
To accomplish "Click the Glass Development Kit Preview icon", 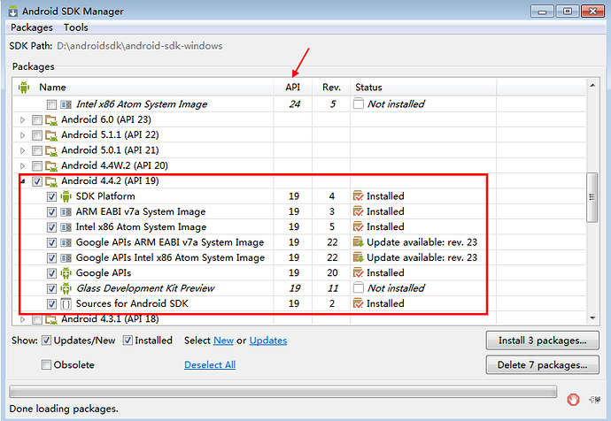I will click(x=66, y=288).
